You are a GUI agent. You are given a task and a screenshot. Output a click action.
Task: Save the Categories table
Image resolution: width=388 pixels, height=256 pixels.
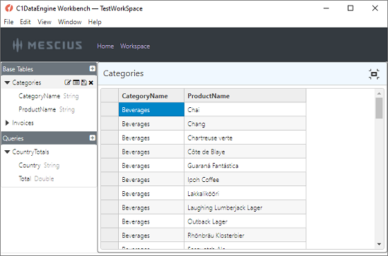84,83
